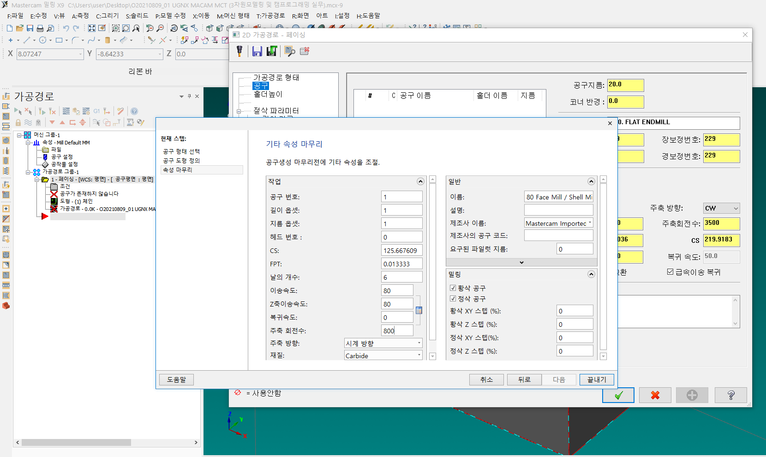Collapse the 가공경로 그룹-1 tree node
The width and height of the screenshot is (766, 457).
click(28, 172)
